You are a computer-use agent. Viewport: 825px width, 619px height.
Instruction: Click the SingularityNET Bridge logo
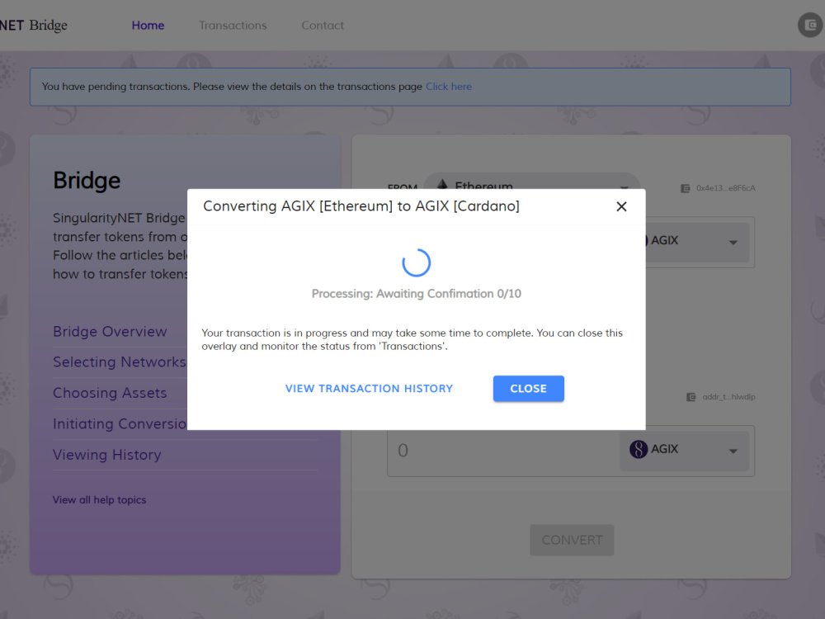(34, 26)
